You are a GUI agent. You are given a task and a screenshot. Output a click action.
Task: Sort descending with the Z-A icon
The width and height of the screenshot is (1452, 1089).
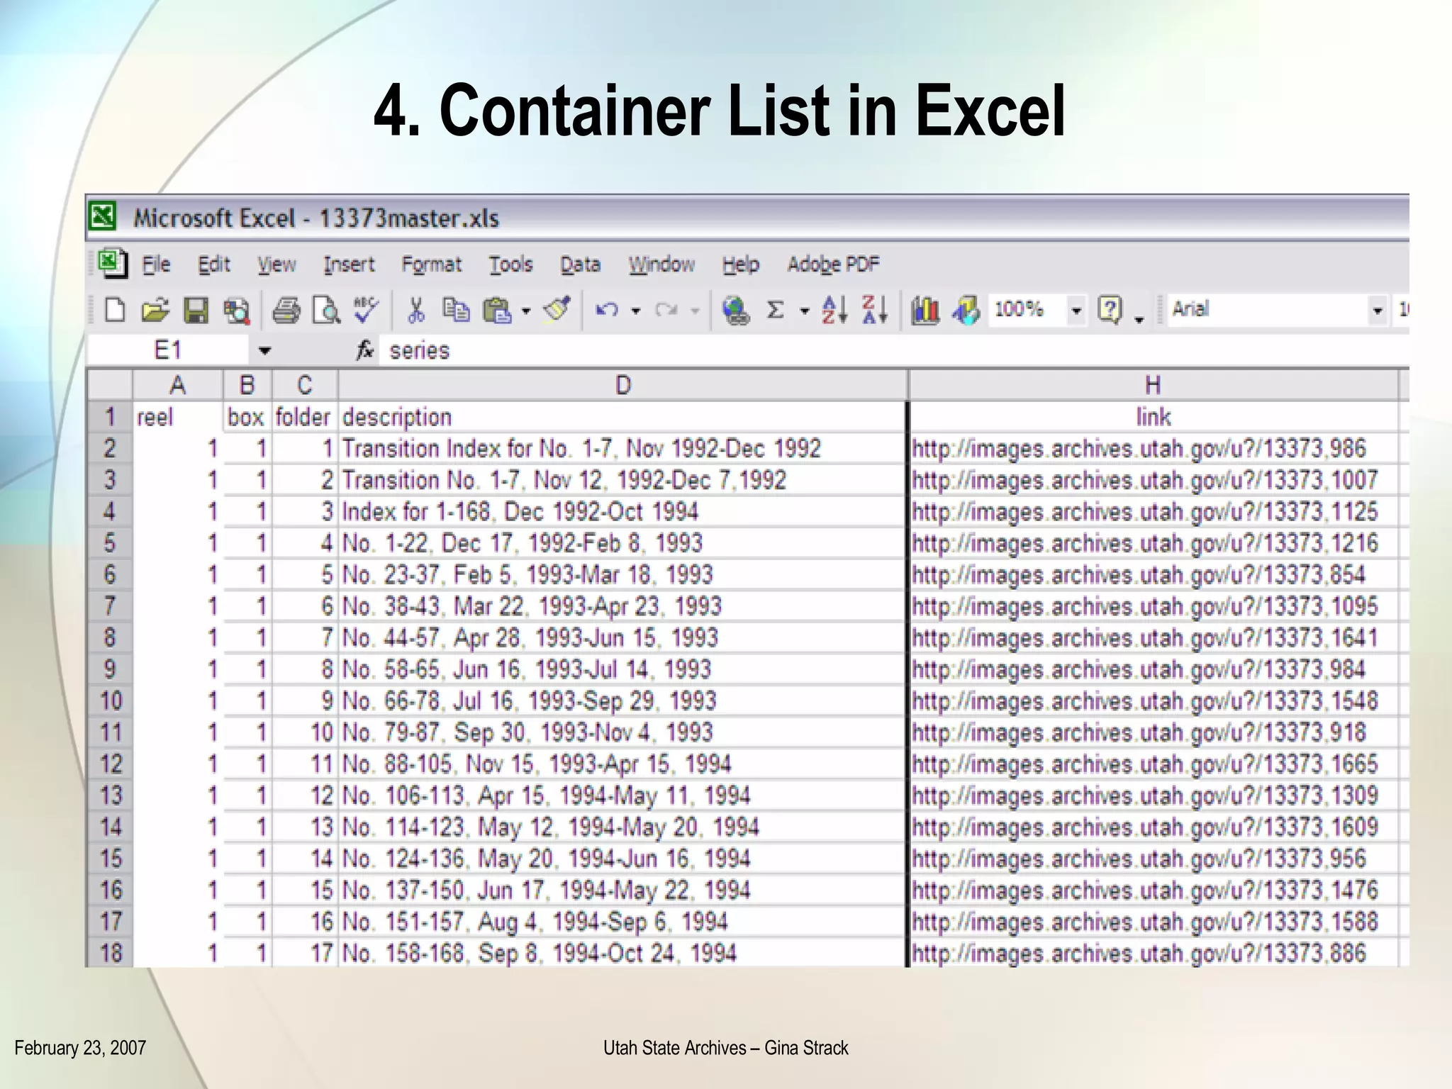click(875, 310)
